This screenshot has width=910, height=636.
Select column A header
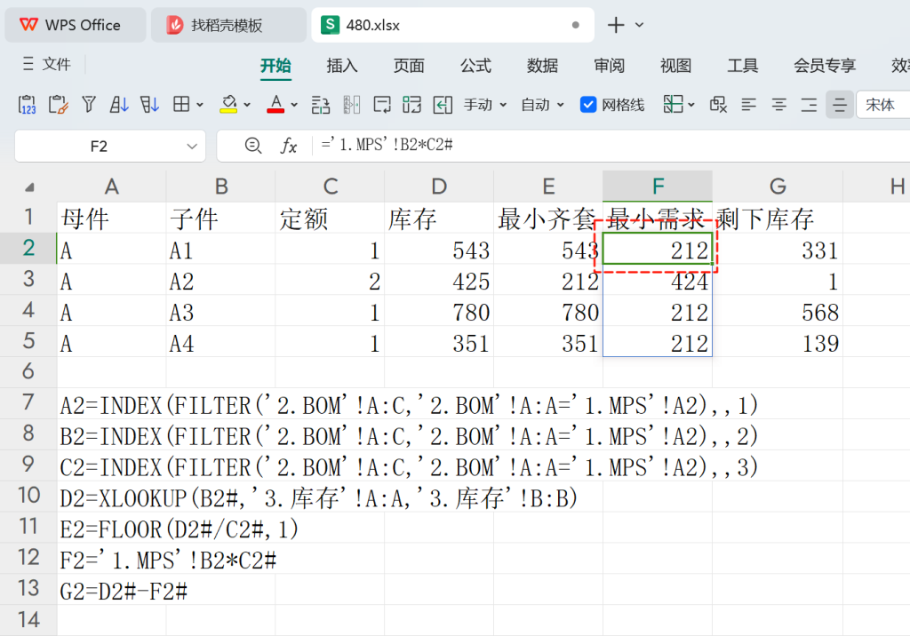point(111,187)
